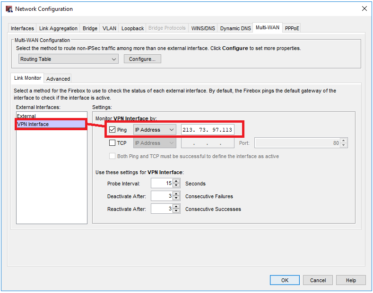Select the Advanced sub-tab

click(58, 79)
